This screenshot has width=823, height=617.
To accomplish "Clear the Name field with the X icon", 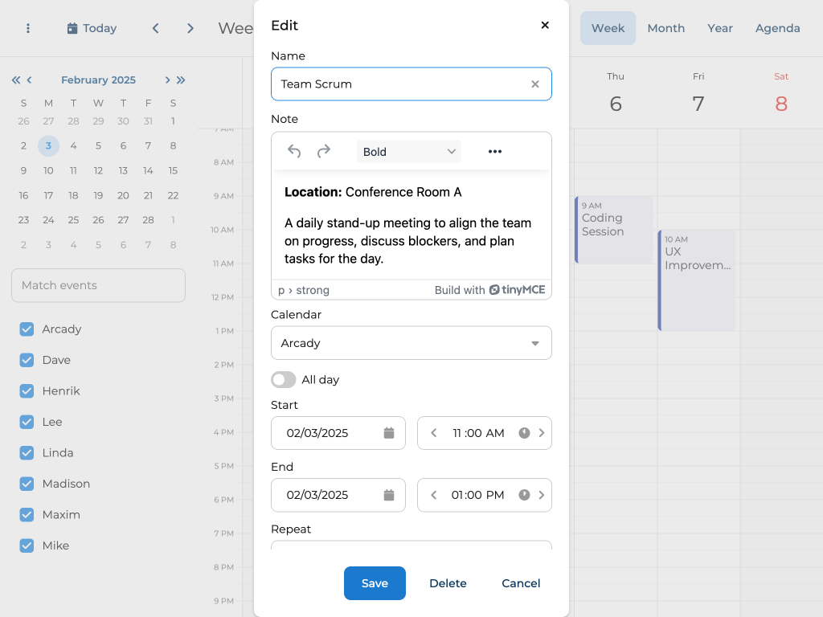I will [x=535, y=84].
